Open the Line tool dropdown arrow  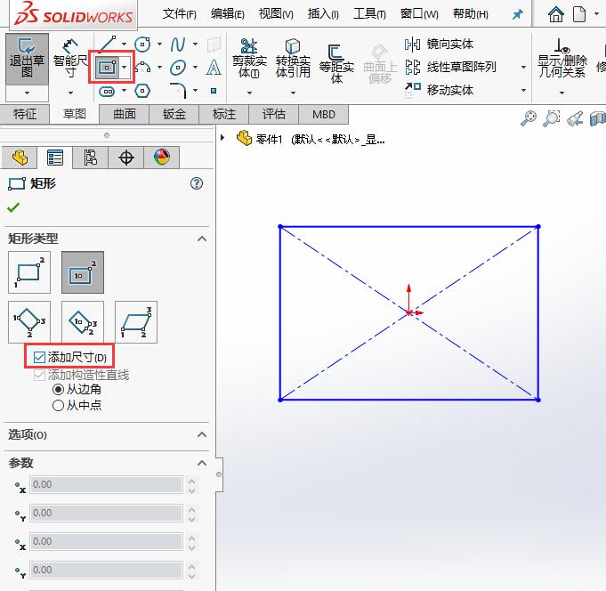click(x=124, y=45)
